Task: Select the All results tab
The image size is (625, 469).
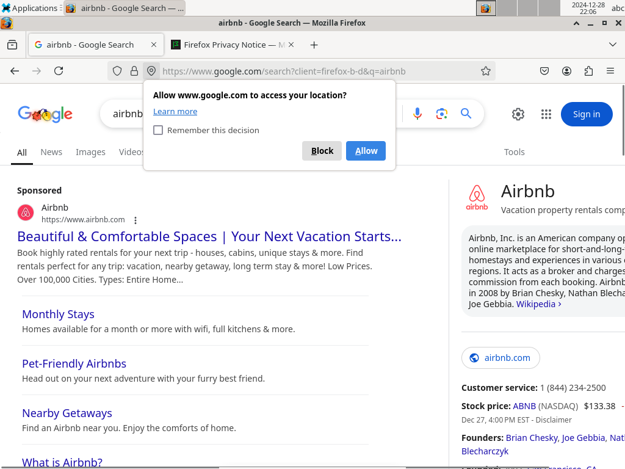Action: click(22, 152)
